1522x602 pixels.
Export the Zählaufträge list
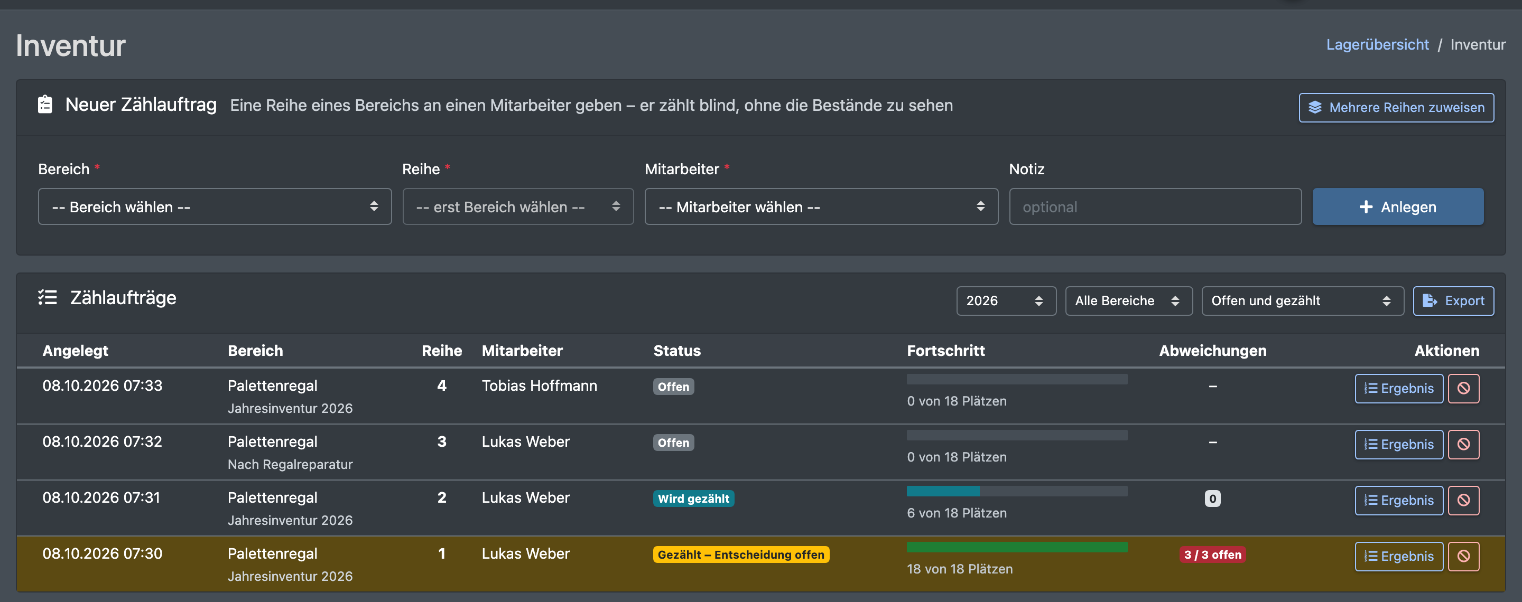click(1453, 301)
